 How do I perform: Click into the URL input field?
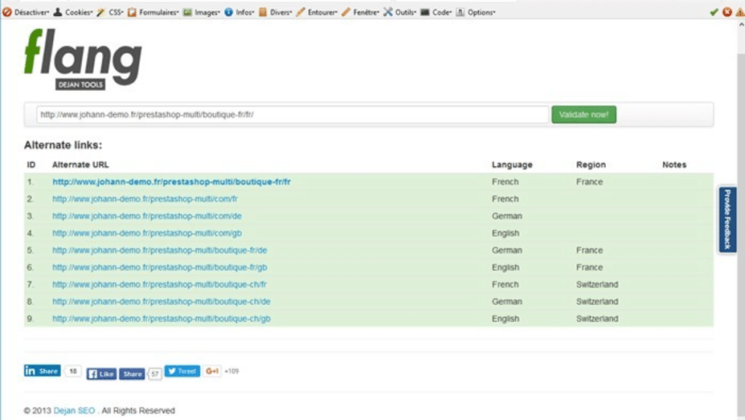pyautogui.click(x=292, y=114)
